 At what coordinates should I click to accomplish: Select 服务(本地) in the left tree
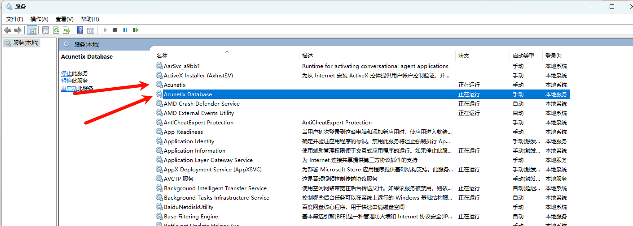pos(26,43)
